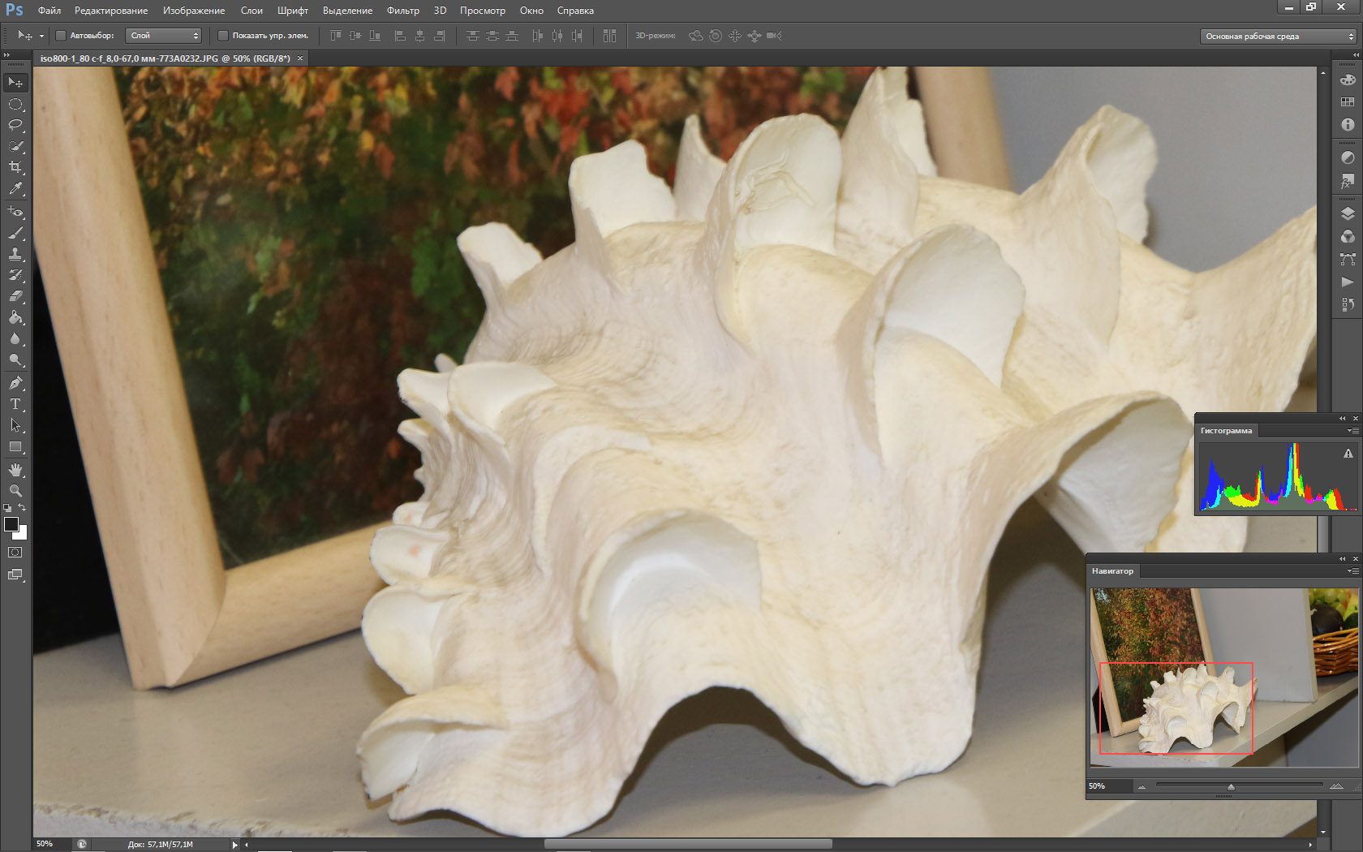Select the Hand tool

coord(15,470)
